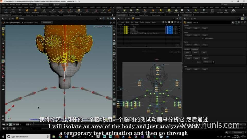This screenshot has width=247, height=139.
Task: Switch to the Animation Editor tab
Action: pyautogui.click(x=17, y=15)
